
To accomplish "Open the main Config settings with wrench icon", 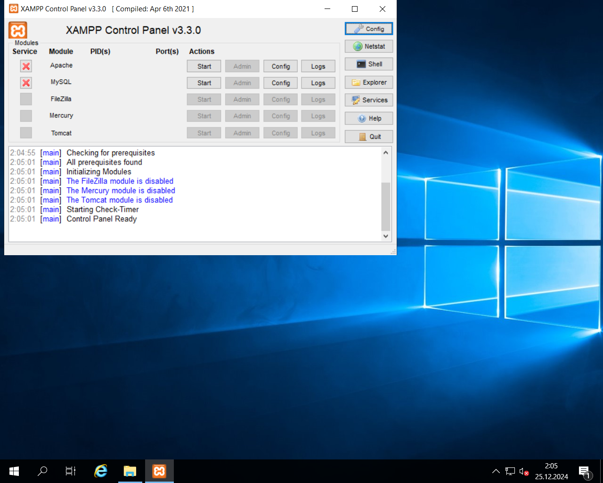I will [x=369, y=28].
